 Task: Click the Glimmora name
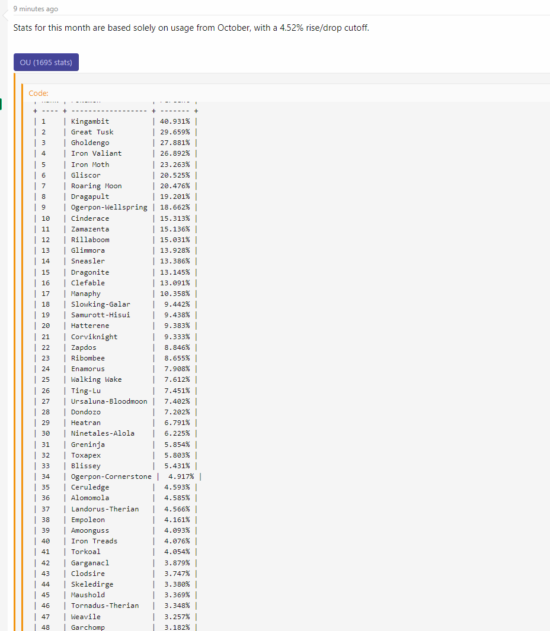[x=88, y=250]
